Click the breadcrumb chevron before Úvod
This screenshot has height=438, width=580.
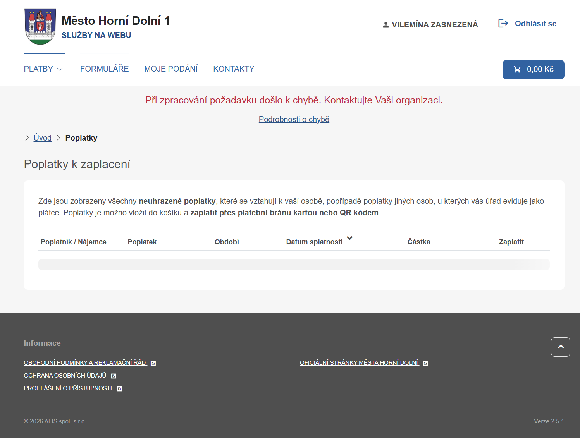[26, 137]
